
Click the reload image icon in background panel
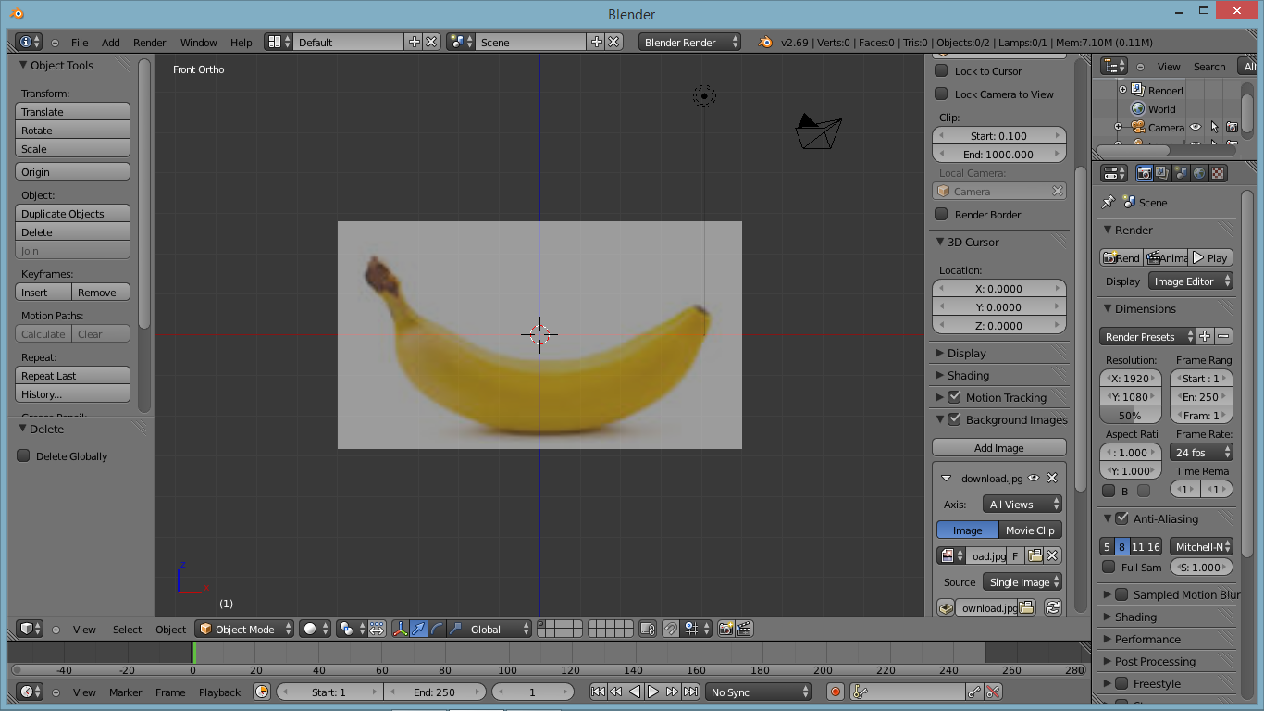coord(1052,607)
